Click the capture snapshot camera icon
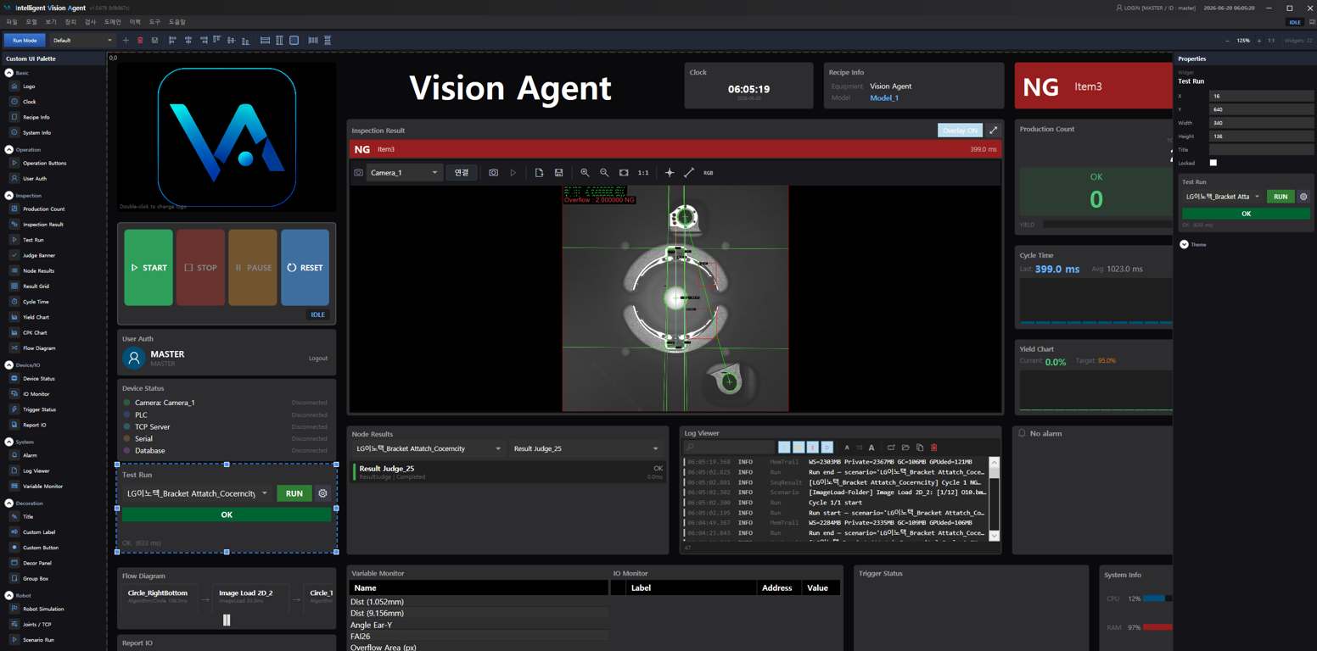The height and width of the screenshot is (651, 1317). pyautogui.click(x=493, y=173)
